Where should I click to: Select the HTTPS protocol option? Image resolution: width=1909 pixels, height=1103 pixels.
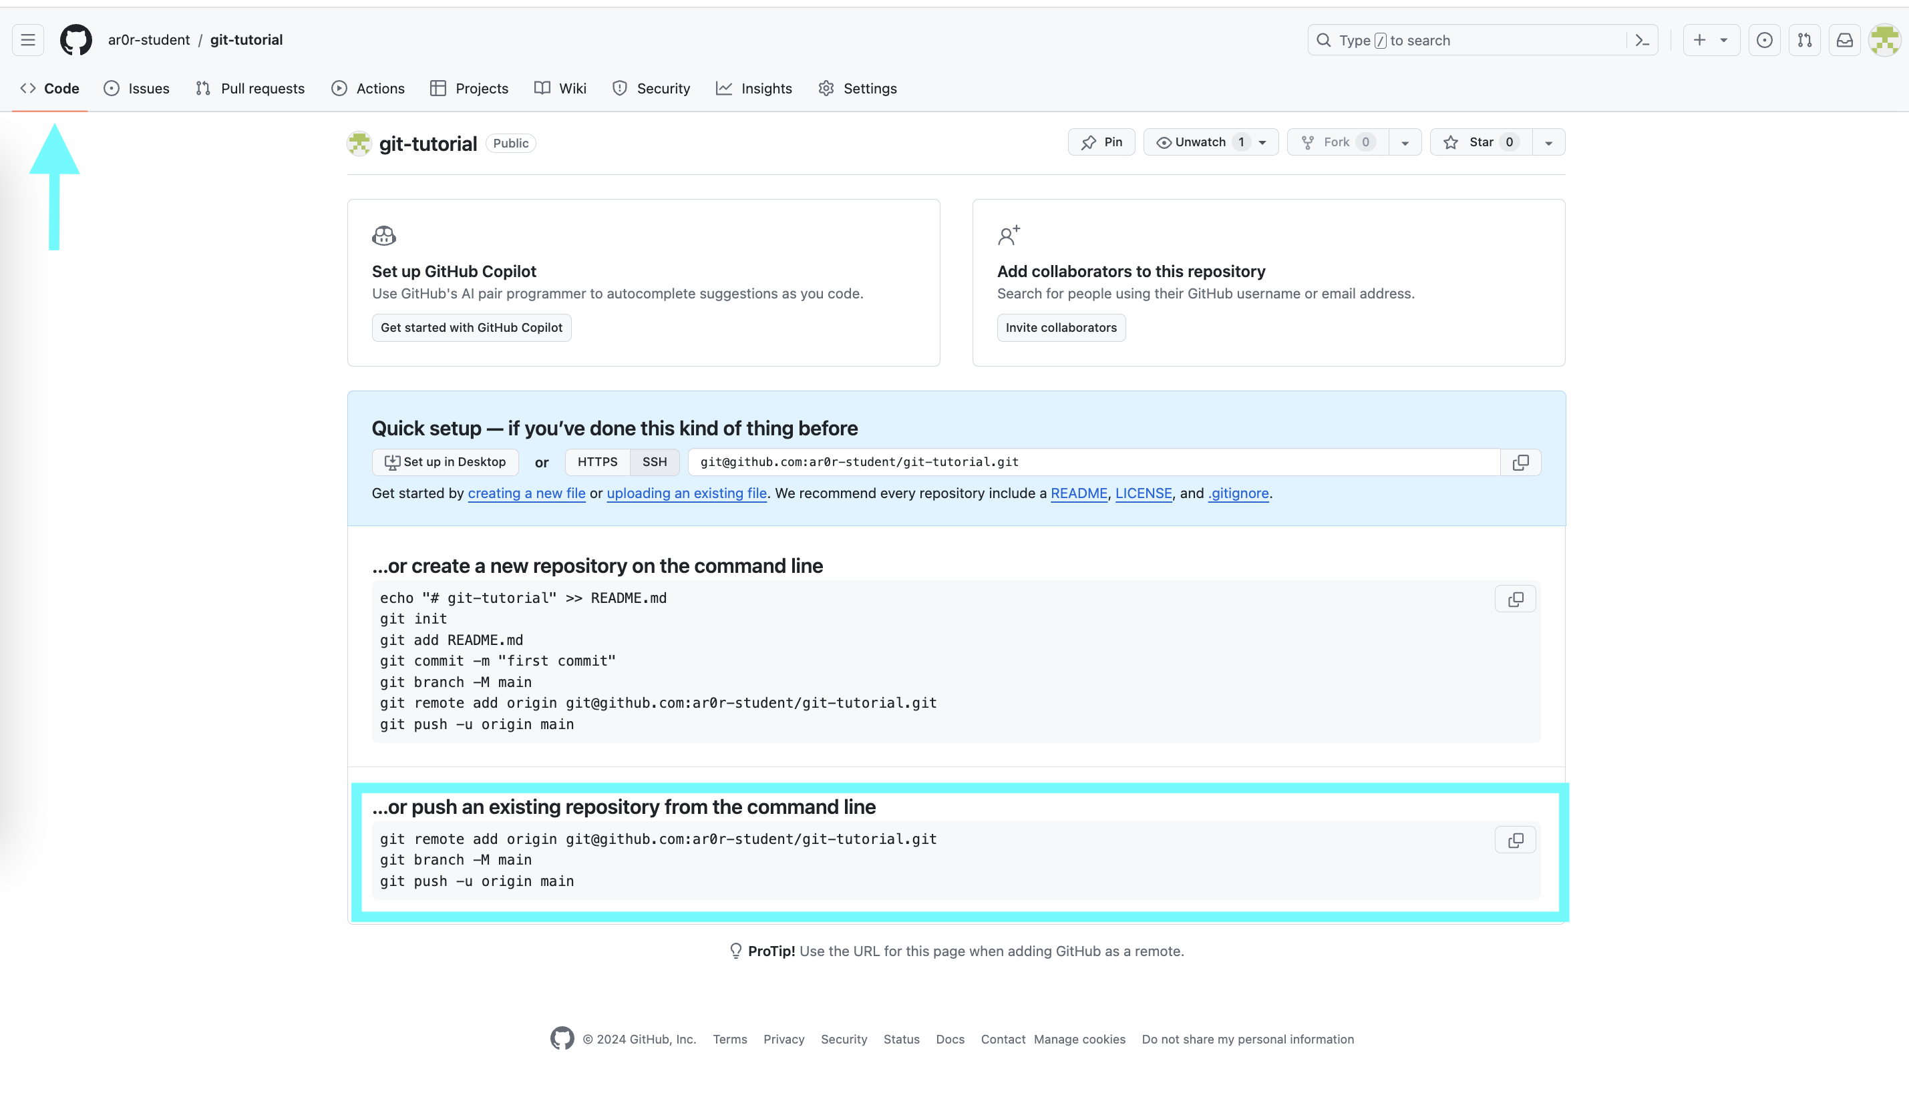point(598,462)
